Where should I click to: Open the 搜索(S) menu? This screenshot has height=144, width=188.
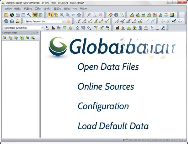click(67, 9)
